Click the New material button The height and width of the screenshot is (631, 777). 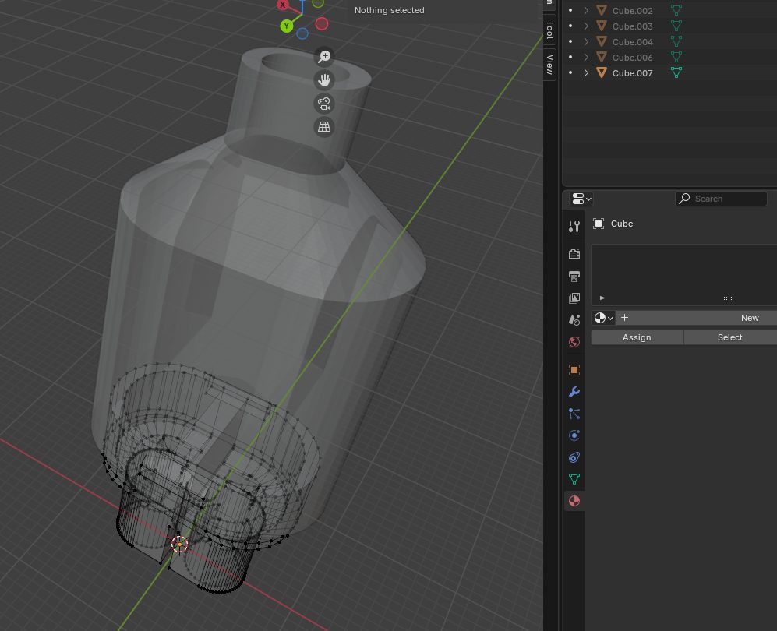click(749, 318)
